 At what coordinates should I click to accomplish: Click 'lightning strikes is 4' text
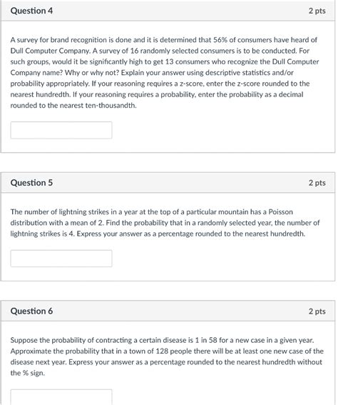[42, 234]
